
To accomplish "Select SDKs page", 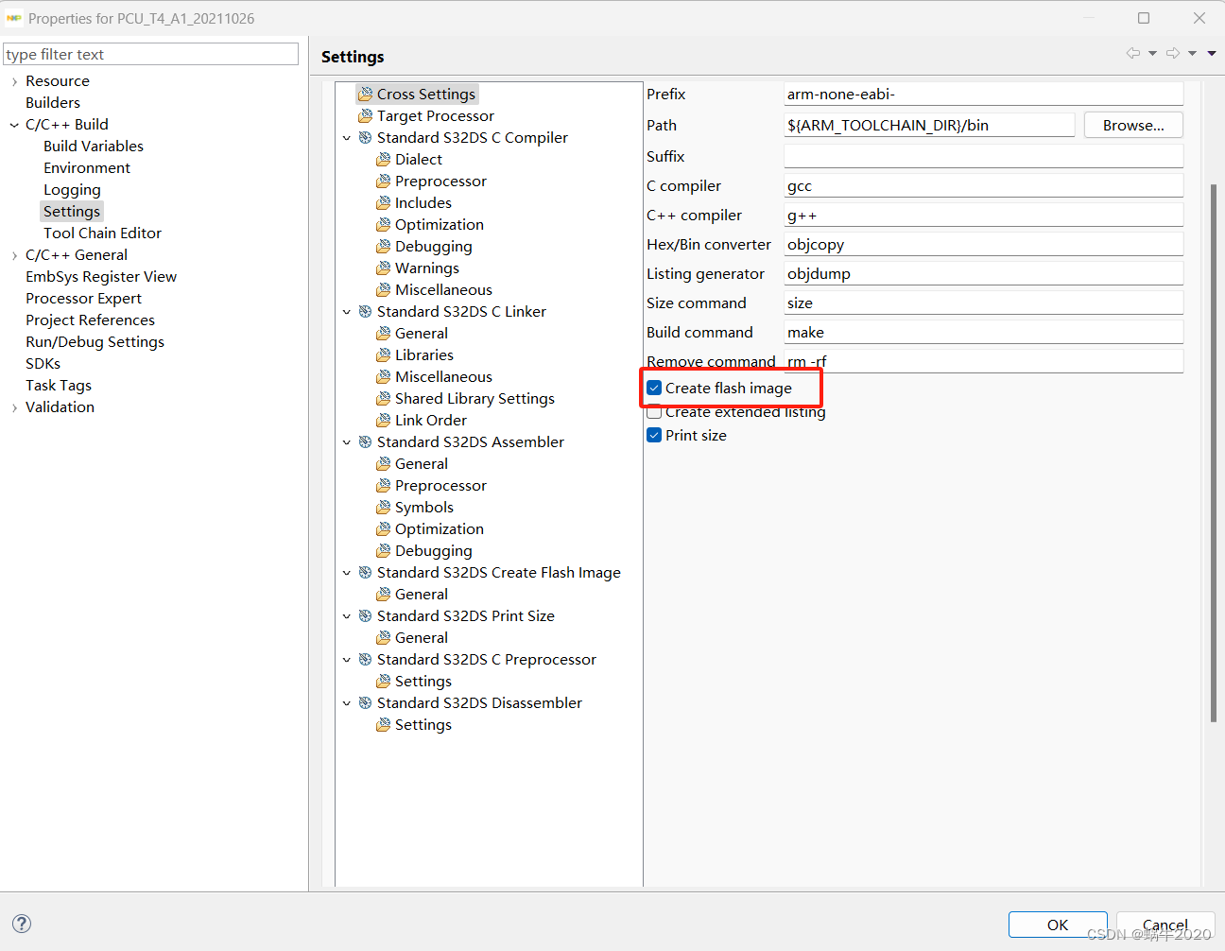I will pos(43,363).
